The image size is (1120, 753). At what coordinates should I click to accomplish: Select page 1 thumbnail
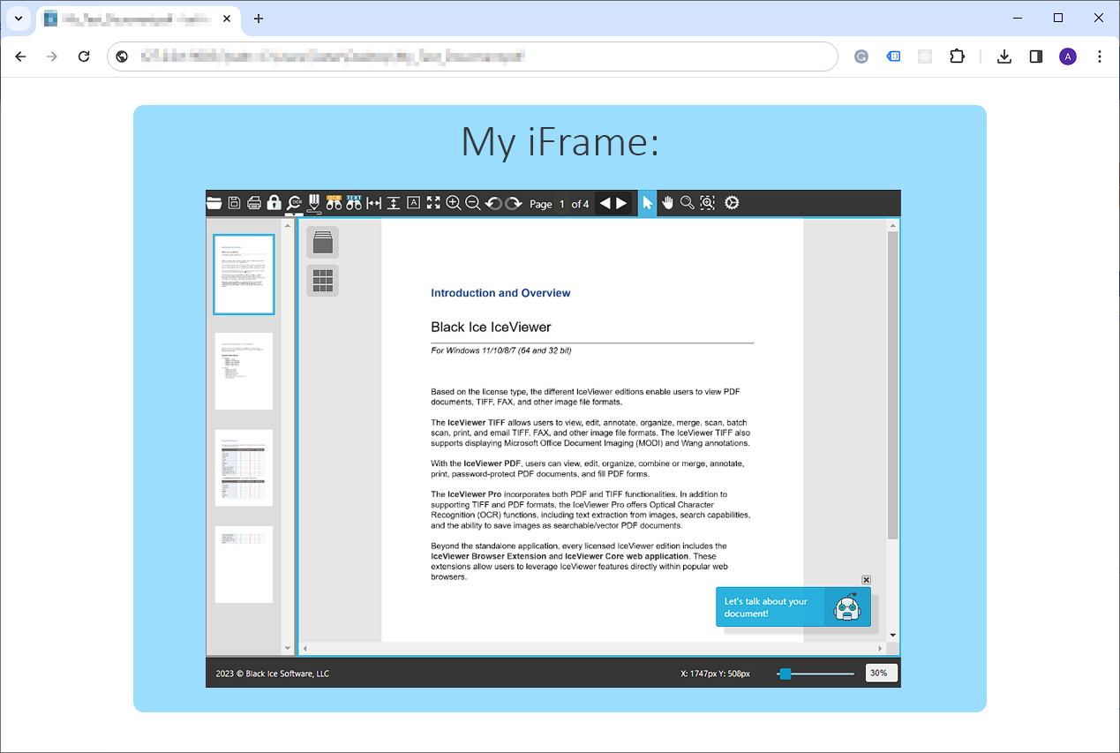tap(244, 275)
